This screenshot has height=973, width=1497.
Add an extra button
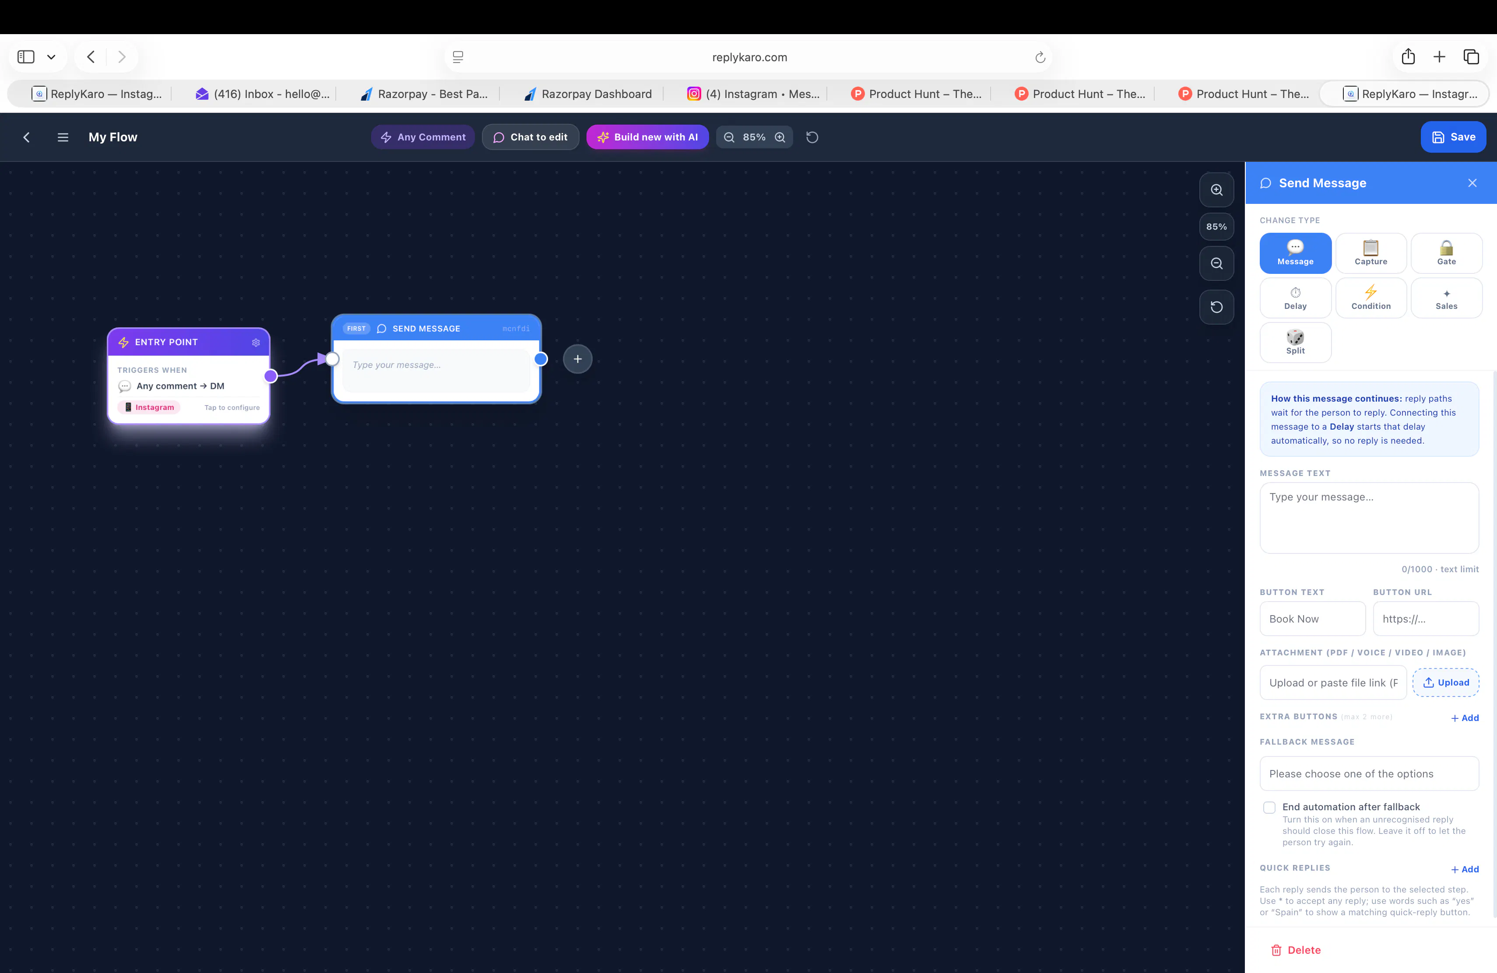tap(1464, 718)
